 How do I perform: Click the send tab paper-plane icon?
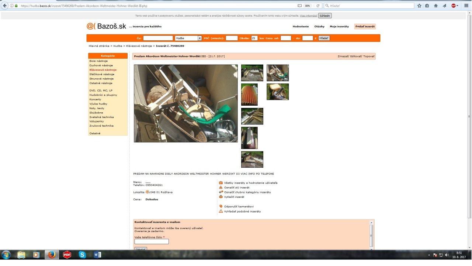tap(444, 6)
